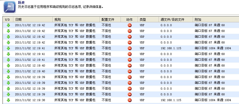
Task: Click rule text in 12:19:41 192.168.1.115 row
Action: click(x=75, y=48)
